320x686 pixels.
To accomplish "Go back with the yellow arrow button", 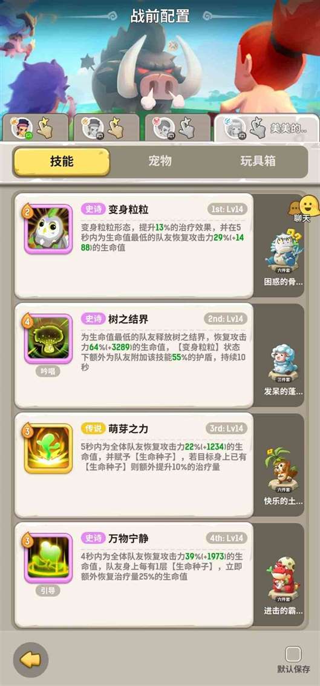I will click(x=31, y=660).
